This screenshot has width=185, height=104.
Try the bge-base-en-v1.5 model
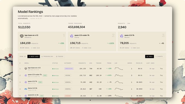tap(161, 68)
